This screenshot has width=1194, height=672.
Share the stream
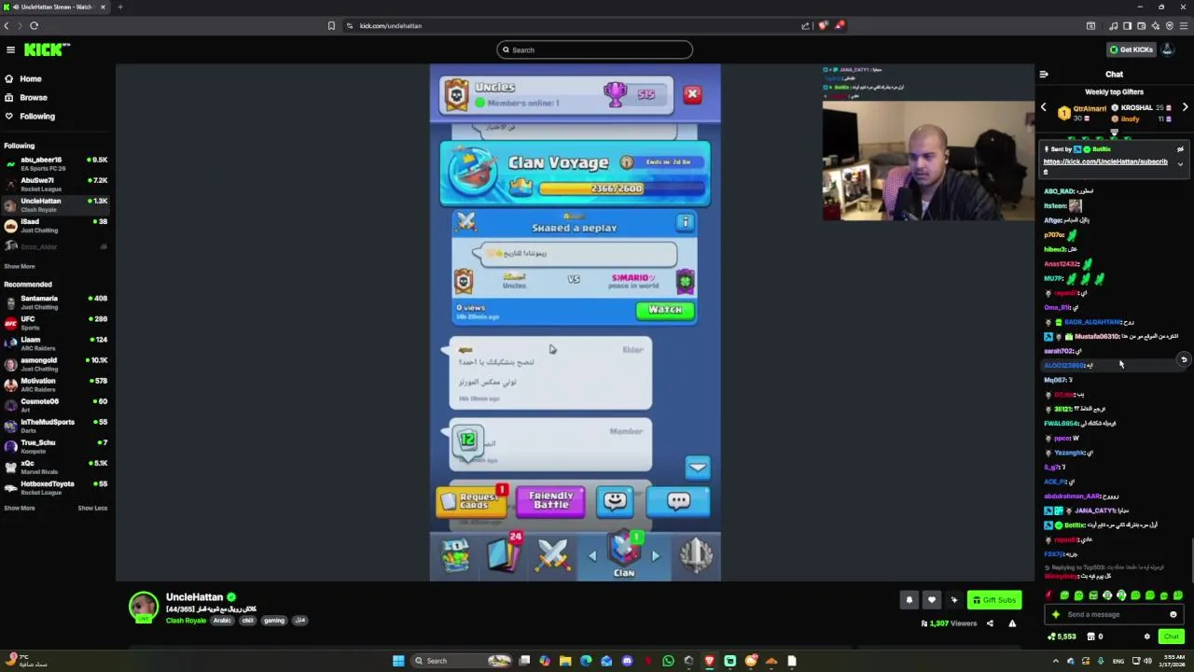tap(990, 623)
